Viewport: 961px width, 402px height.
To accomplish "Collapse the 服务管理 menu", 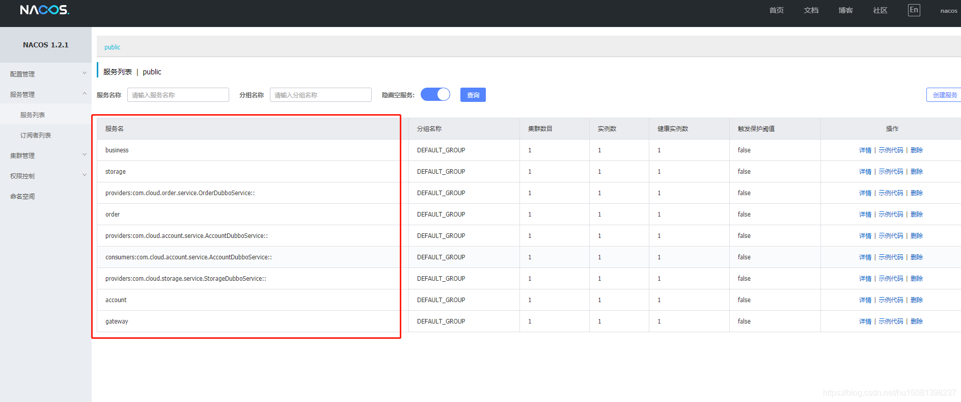I will (46, 94).
